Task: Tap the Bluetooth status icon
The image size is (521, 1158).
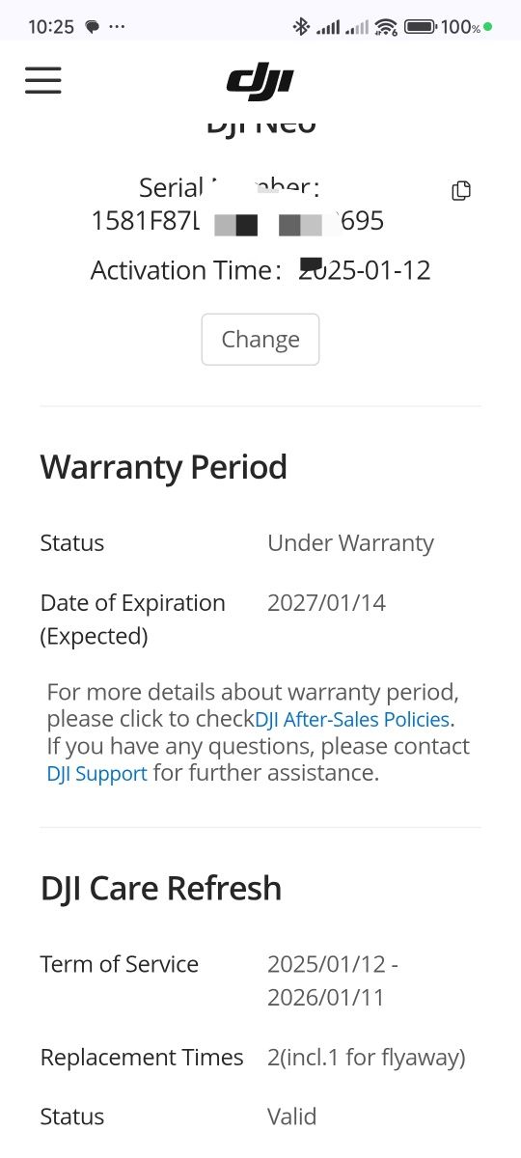Action: [x=301, y=27]
